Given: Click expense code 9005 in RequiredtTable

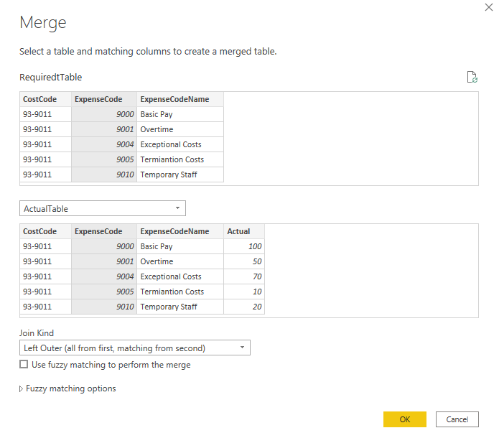Looking at the screenshot, I should click(x=104, y=159).
